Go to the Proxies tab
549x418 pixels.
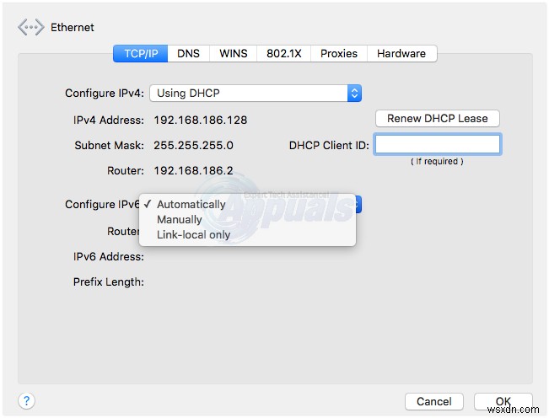coord(338,54)
